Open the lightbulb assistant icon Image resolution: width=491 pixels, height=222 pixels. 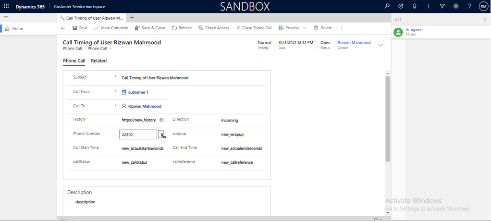pyautogui.click(x=415, y=6)
